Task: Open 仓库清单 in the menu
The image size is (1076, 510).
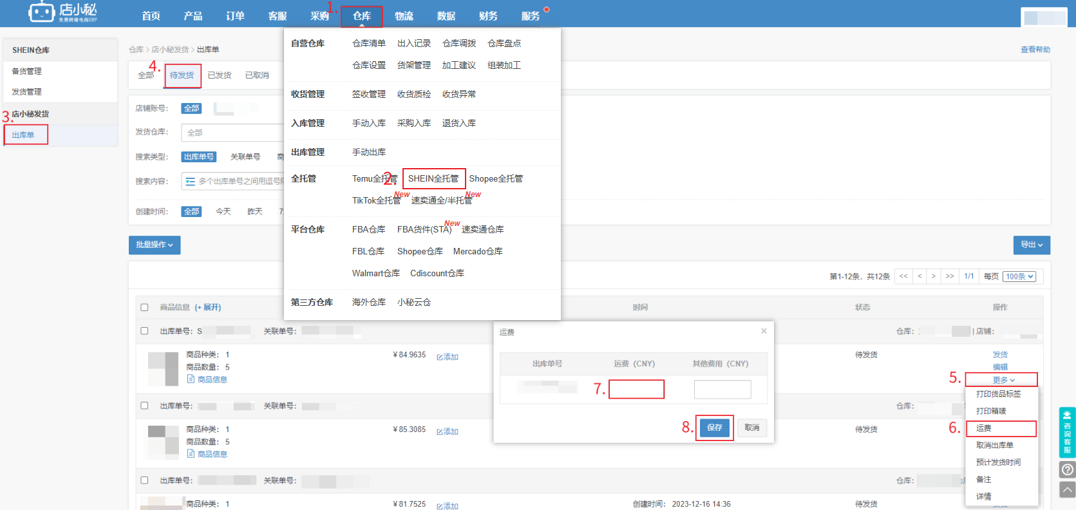Action: coord(369,43)
